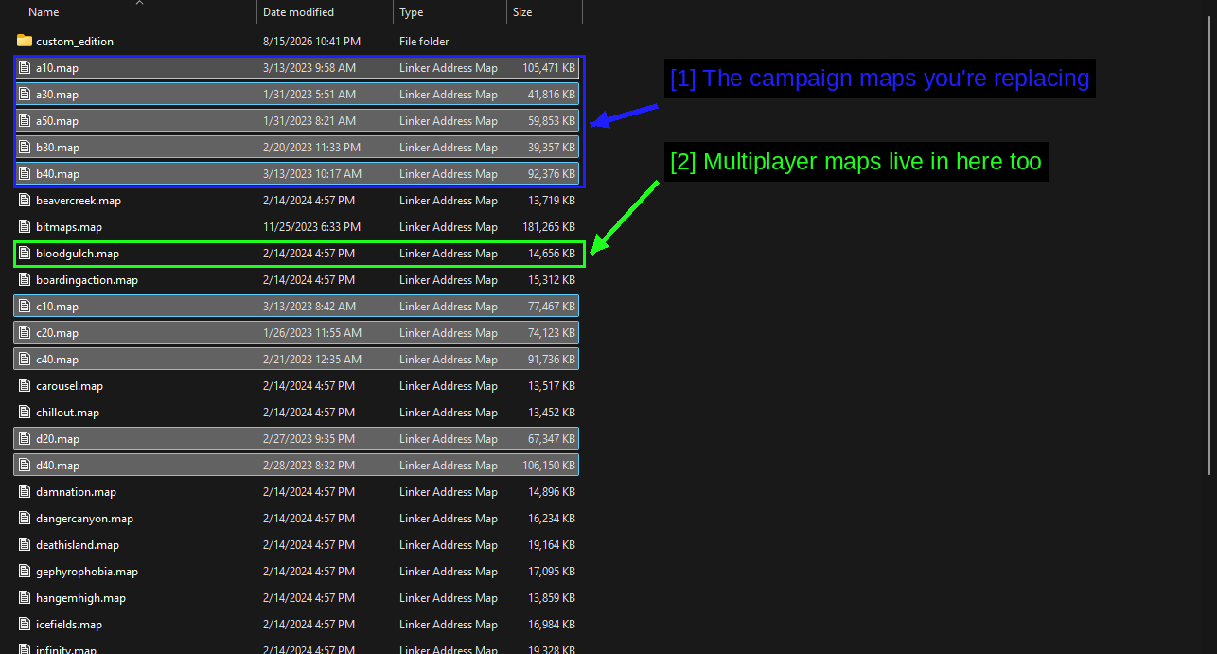The image size is (1217, 654).
Task: Click the file icon of c10.map
Action: click(x=26, y=307)
